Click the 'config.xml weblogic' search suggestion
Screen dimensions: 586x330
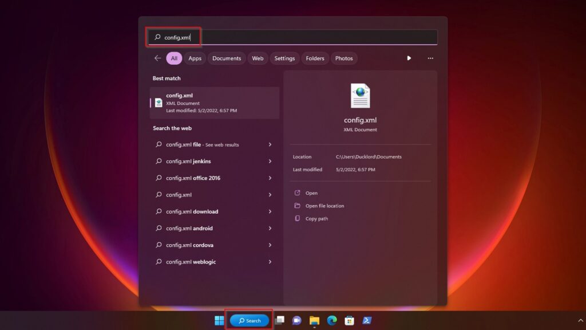coord(214,262)
